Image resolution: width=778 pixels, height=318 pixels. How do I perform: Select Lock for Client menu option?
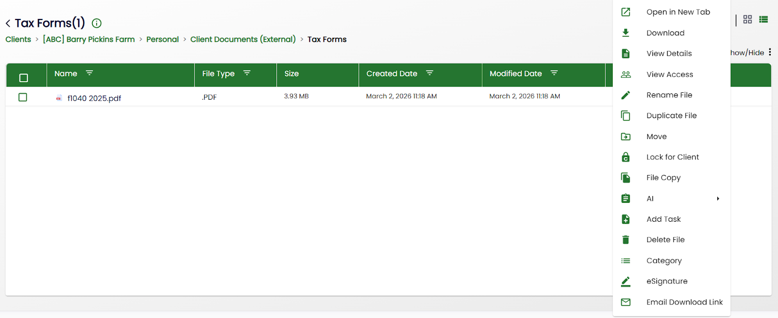point(672,157)
